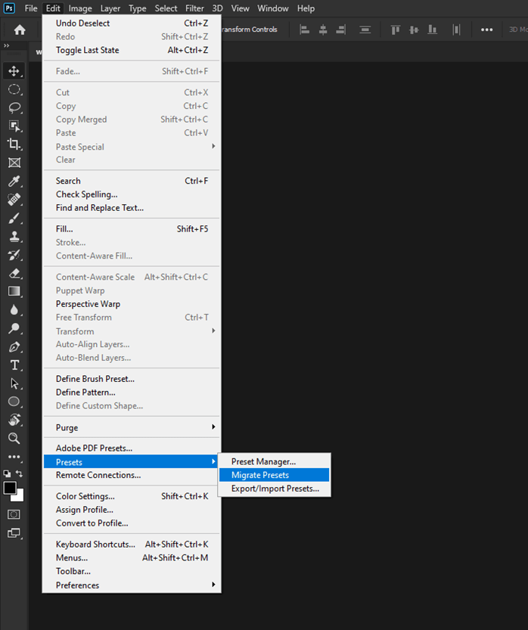528x630 pixels.
Task: Align right edges in options bar
Action: (340, 29)
